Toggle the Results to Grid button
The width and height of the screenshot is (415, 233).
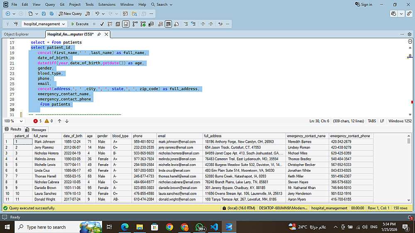pyautogui.click(x=168, y=24)
